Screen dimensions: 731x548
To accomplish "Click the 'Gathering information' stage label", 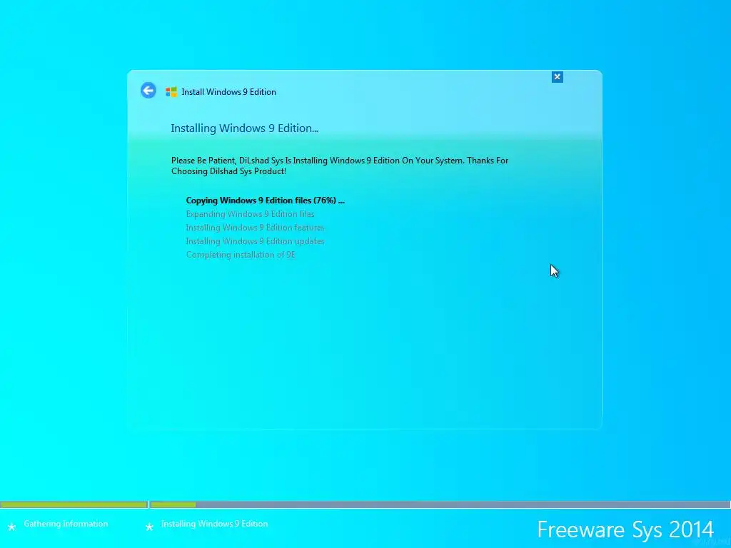I will [66, 524].
